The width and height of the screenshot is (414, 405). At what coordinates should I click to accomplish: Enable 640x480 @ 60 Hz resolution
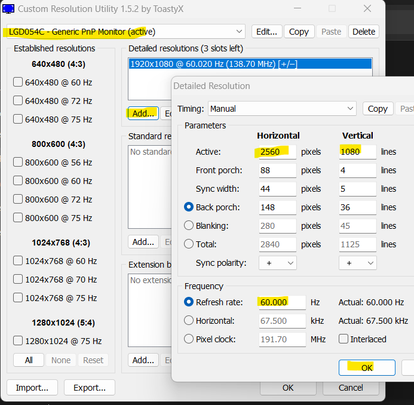tap(18, 82)
